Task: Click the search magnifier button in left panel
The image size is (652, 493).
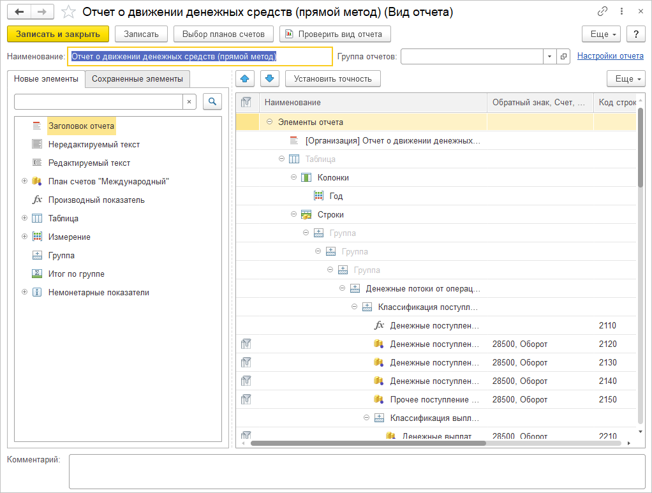Action: tap(212, 101)
